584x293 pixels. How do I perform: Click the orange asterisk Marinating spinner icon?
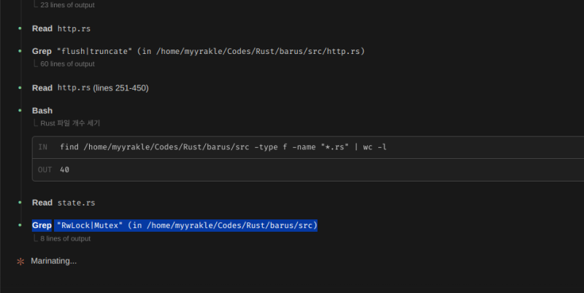(20, 261)
